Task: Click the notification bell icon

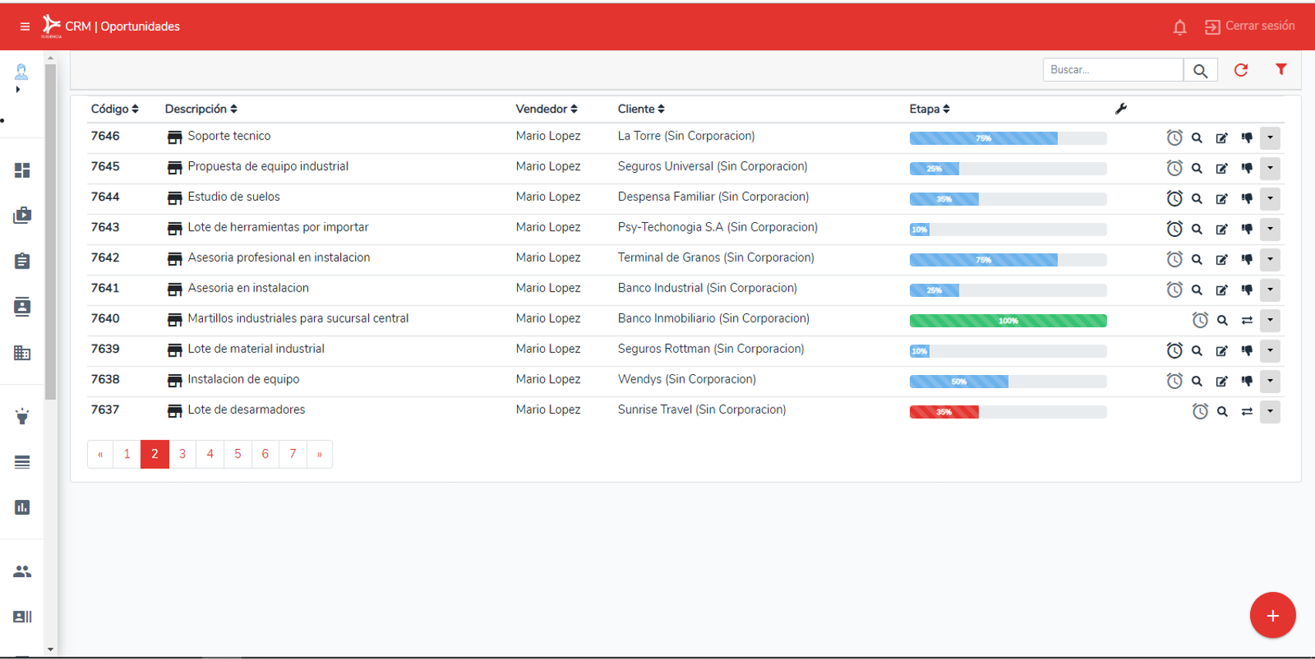Action: coord(1179,28)
